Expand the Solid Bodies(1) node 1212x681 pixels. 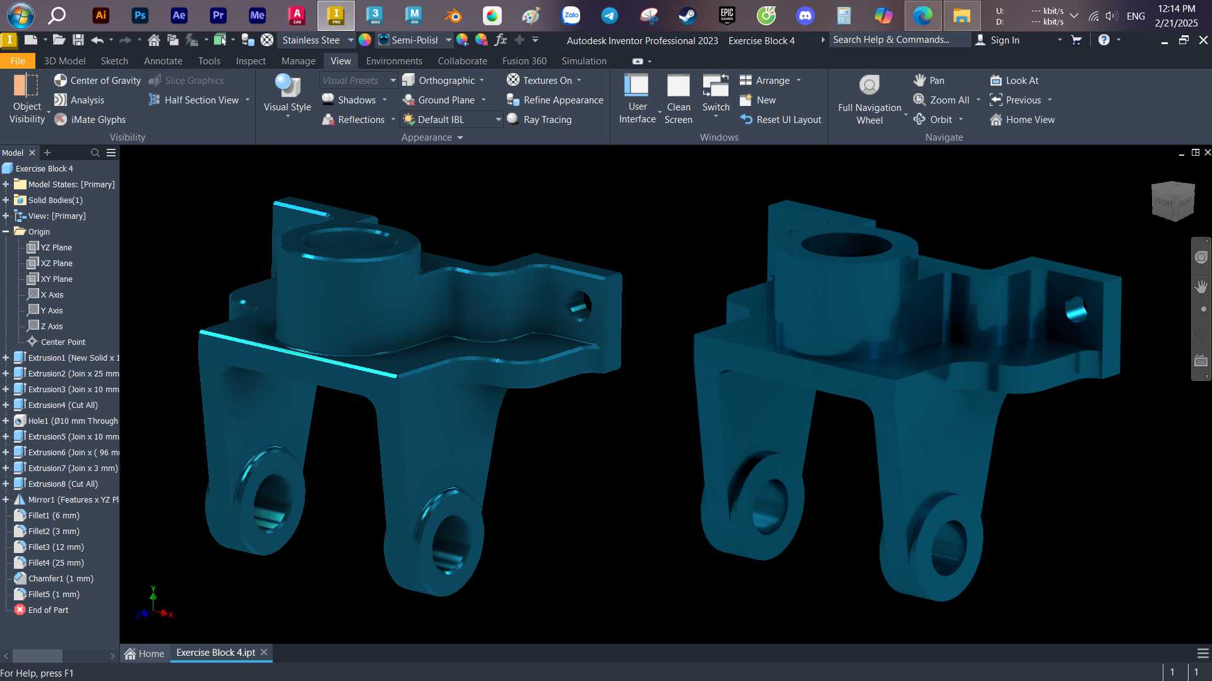point(6,200)
